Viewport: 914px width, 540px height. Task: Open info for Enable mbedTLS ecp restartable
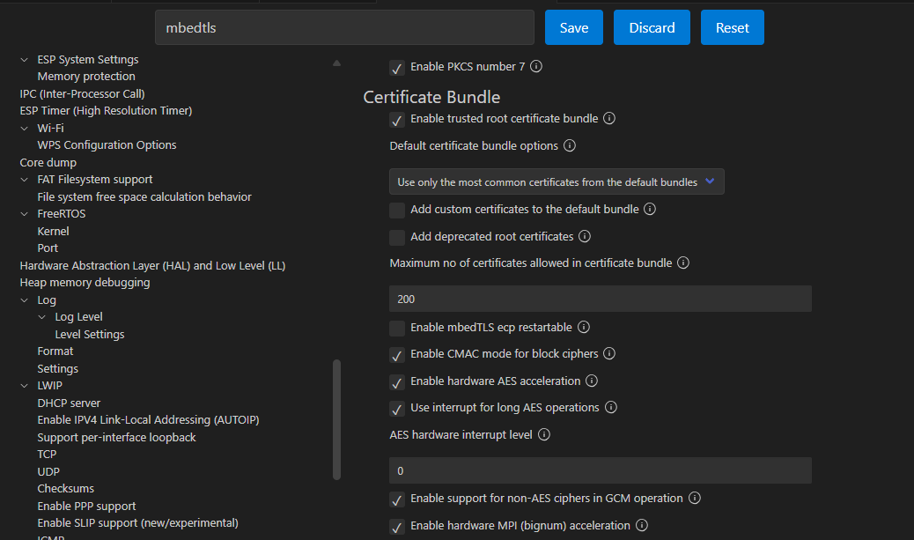point(583,328)
